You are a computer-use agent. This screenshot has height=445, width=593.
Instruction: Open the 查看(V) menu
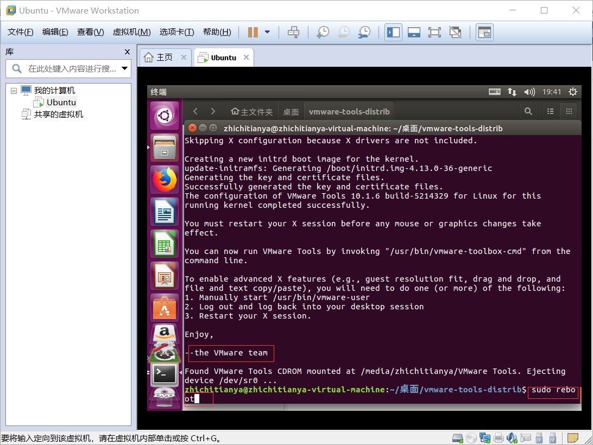[x=90, y=32]
